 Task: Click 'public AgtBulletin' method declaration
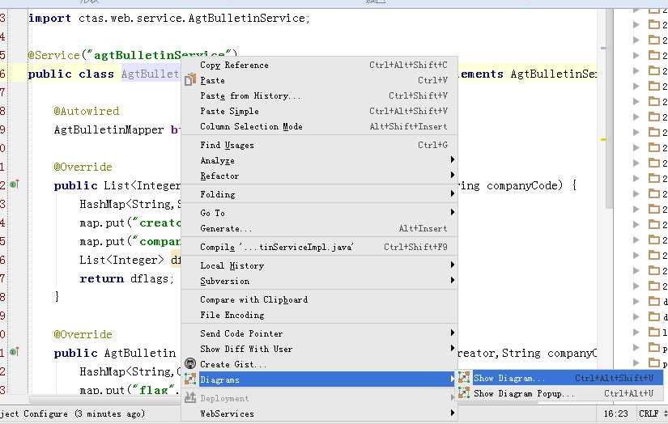click(x=115, y=353)
